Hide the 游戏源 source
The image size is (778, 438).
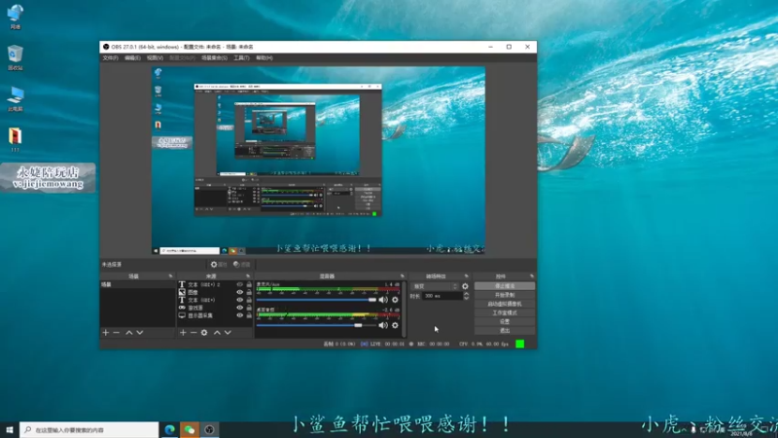pos(239,308)
